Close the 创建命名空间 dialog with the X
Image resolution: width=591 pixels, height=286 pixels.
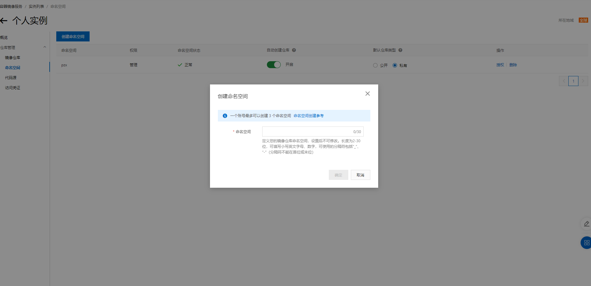[x=367, y=94]
